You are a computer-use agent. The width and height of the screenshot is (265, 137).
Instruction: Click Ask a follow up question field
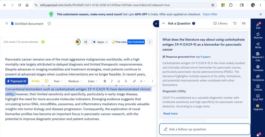coord(205,129)
